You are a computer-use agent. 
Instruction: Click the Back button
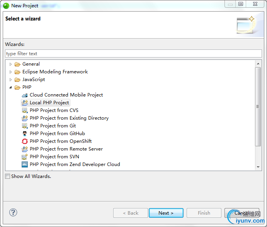[x=131, y=213]
